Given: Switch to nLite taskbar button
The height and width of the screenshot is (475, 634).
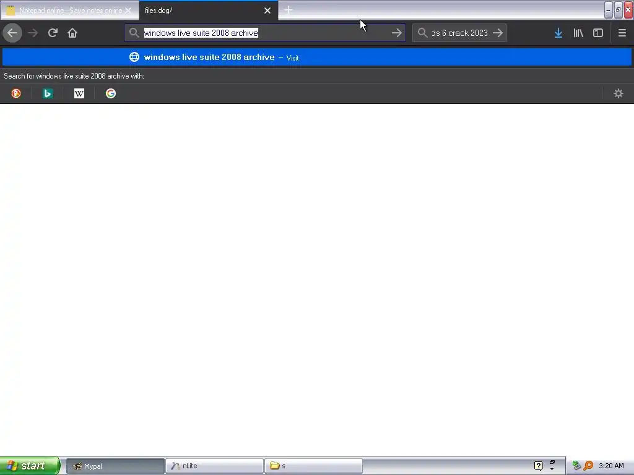Looking at the screenshot, I should [x=214, y=466].
